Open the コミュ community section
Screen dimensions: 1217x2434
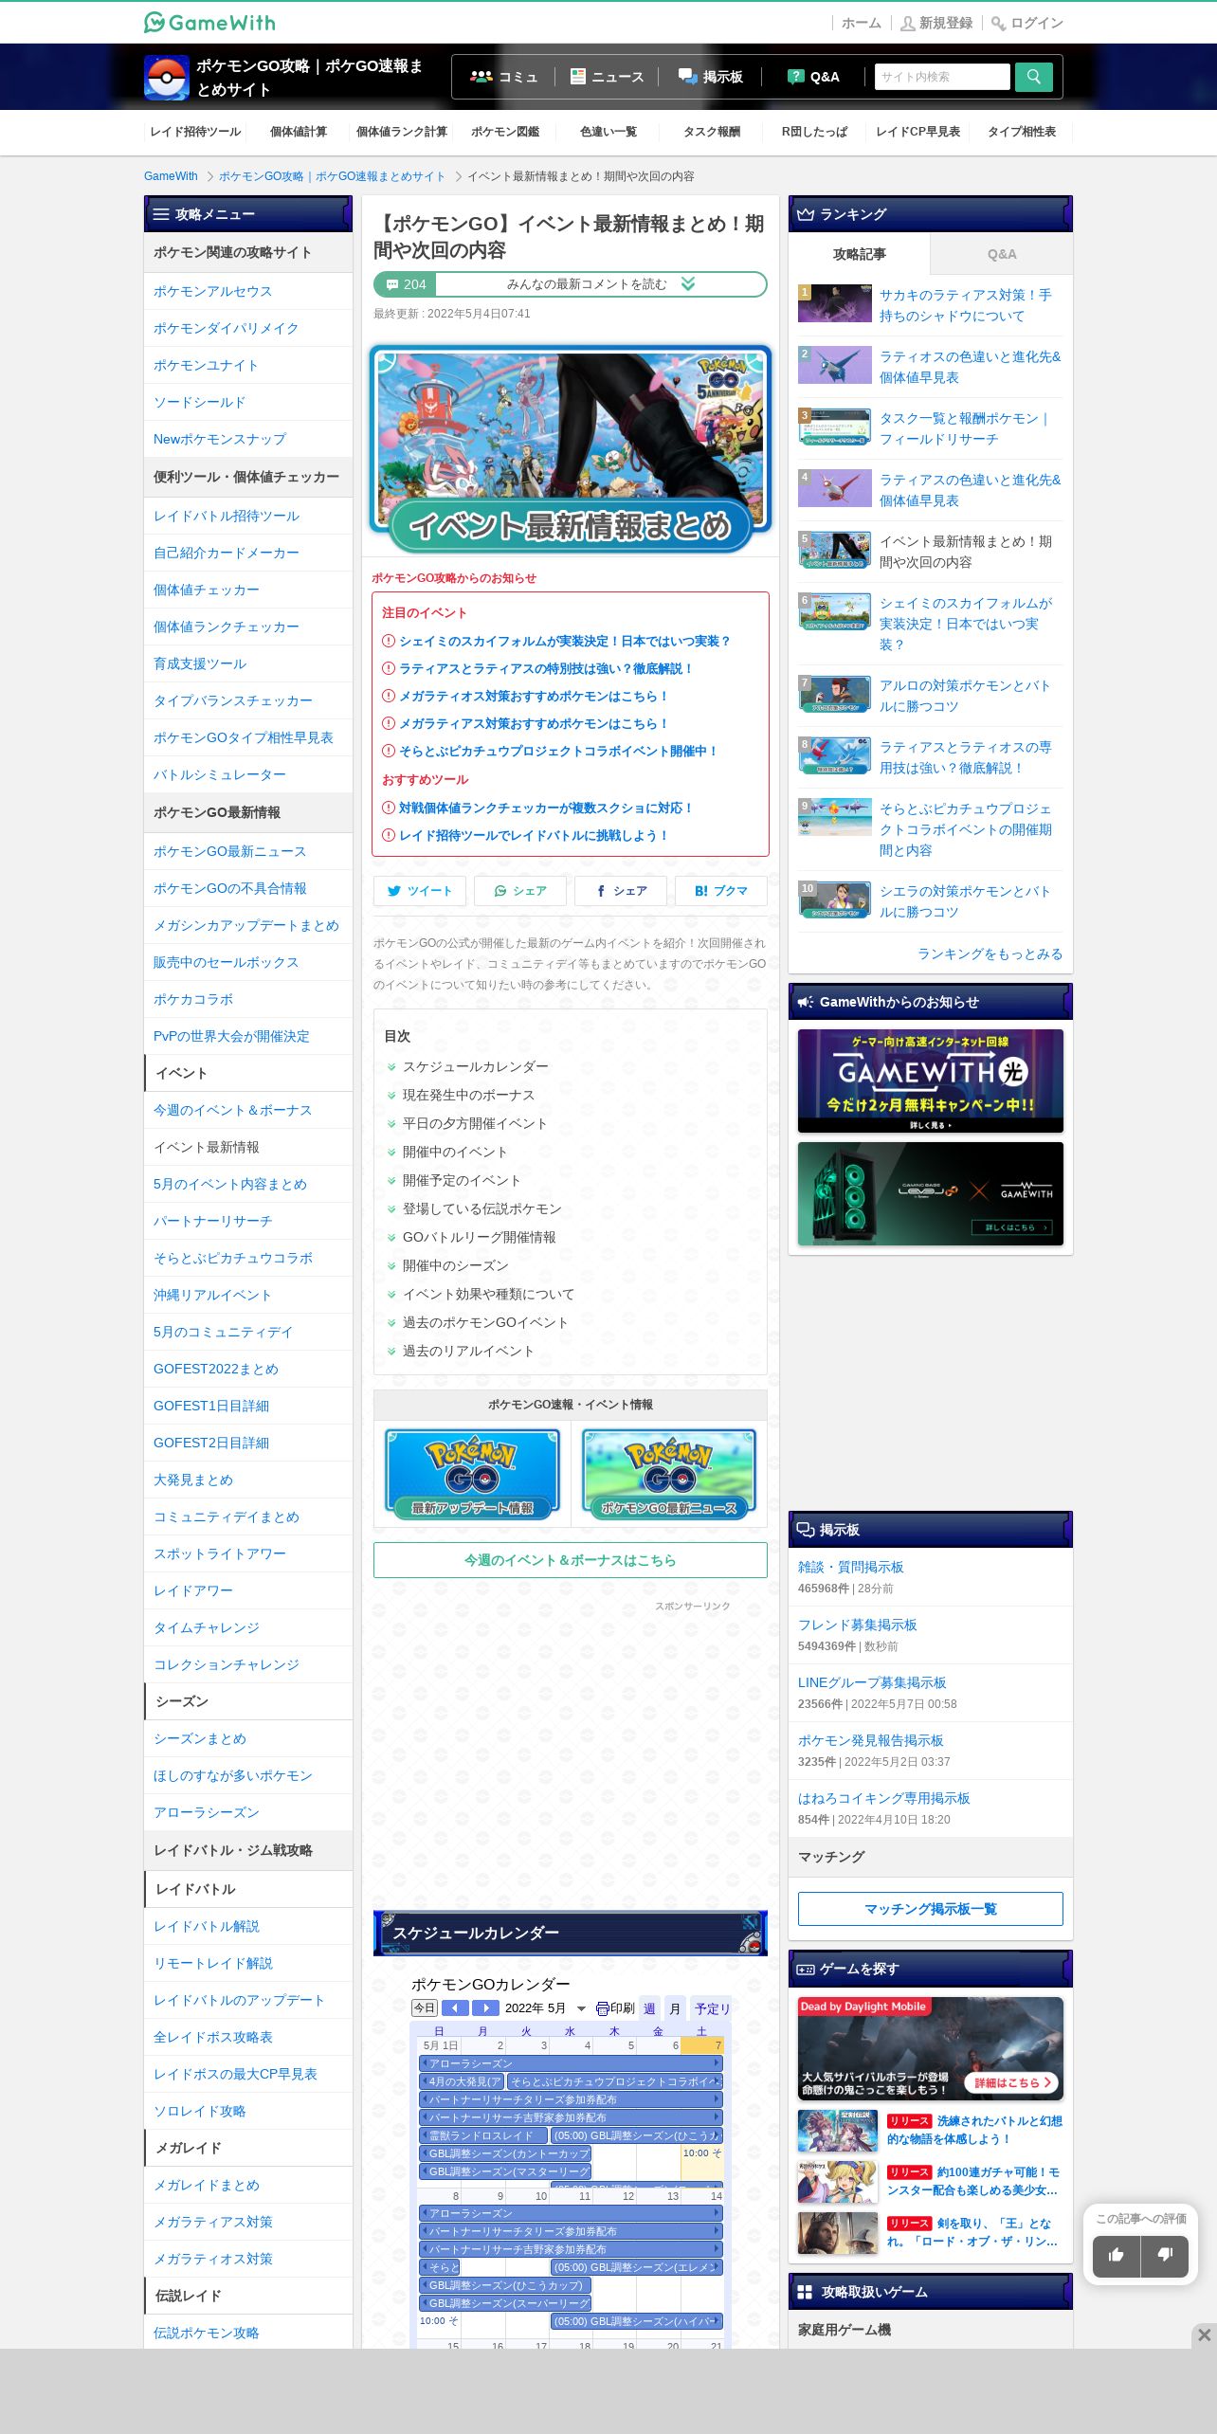pos(504,77)
